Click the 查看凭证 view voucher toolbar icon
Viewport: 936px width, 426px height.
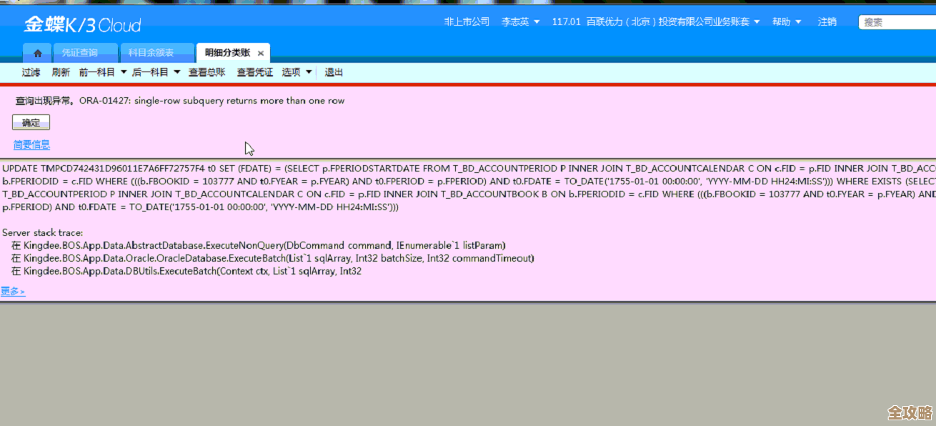(x=254, y=71)
